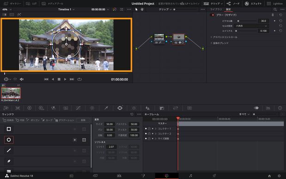
Task: Open the すべて keyframe filter dropdown
Action: tap(244, 114)
